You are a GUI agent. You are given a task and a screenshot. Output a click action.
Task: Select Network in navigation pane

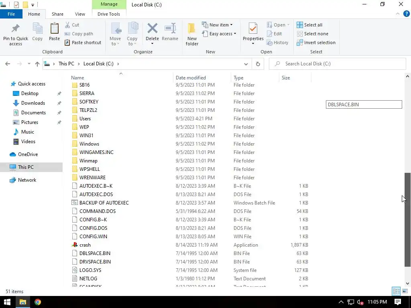(x=27, y=180)
